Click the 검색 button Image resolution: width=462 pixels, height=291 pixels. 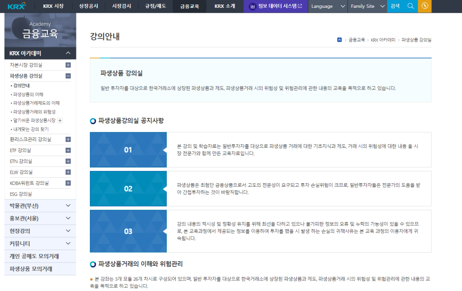tap(395, 6)
